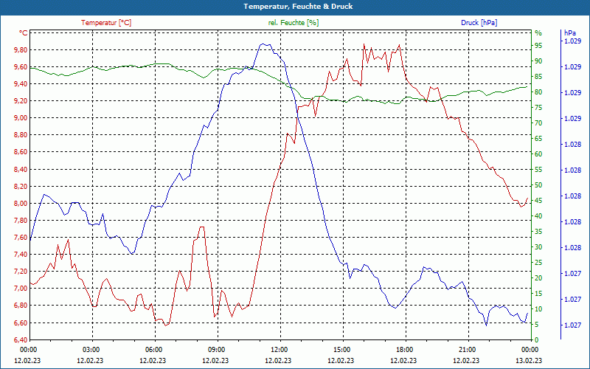Click the "12.02.23" date under 18:00
590x369 pixels.
click(x=403, y=360)
